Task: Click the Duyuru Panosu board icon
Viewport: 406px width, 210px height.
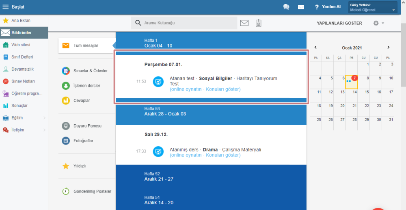Action: tap(66, 126)
